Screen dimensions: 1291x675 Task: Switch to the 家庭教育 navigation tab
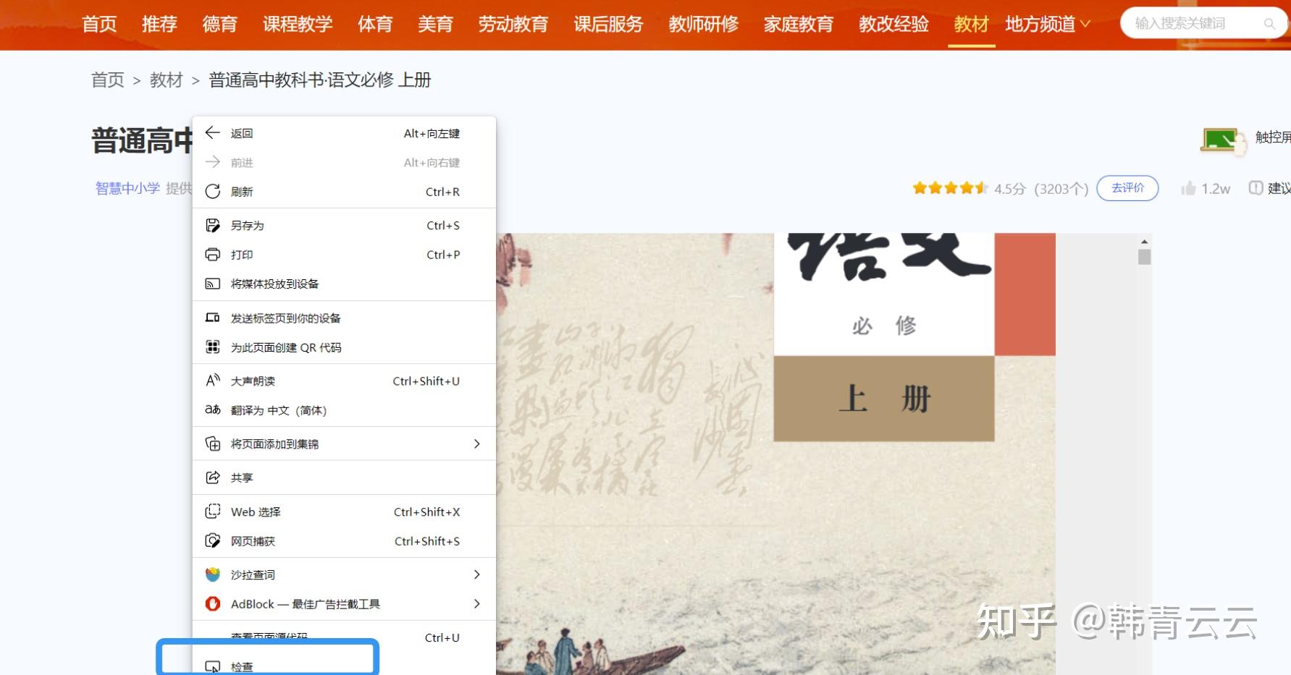[799, 24]
